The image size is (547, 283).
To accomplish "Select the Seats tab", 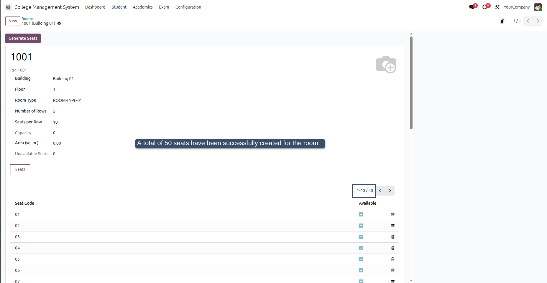I will 20,169.
